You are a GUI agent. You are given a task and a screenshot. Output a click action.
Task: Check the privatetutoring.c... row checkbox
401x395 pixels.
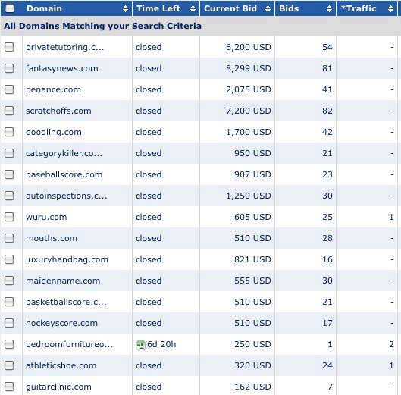coord(9,47)
